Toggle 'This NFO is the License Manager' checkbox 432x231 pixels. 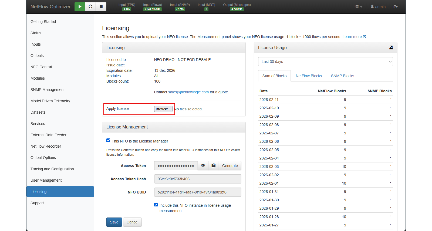[x=108, y=141]
